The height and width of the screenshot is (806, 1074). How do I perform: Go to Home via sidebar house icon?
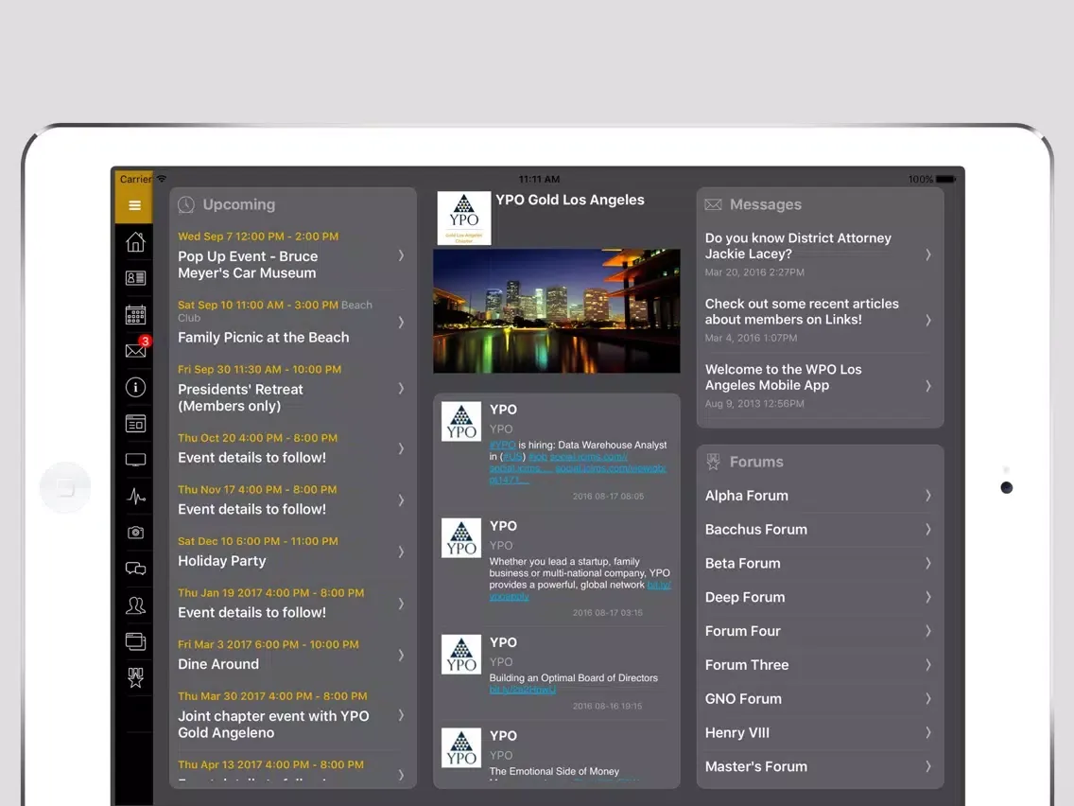click(135, 241)
